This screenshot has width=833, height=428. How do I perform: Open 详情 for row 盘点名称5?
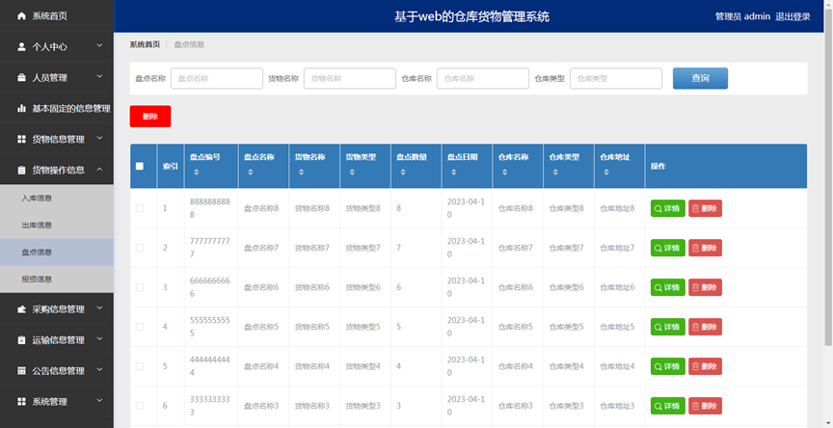pyautogui.click(x=668, y=327)
